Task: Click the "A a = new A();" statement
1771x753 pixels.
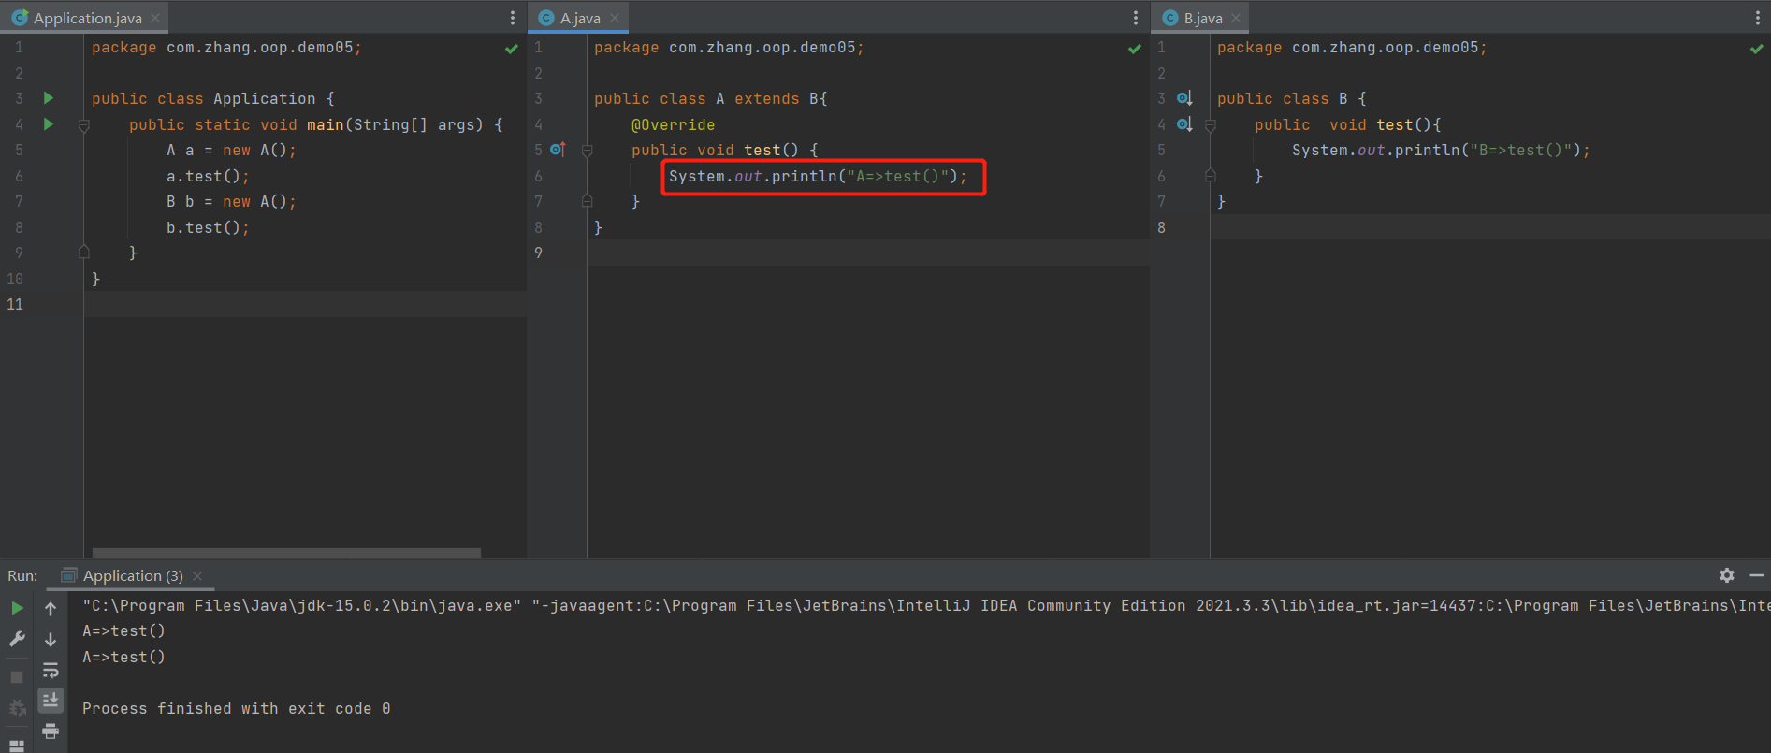Action: tap(231, 151)
